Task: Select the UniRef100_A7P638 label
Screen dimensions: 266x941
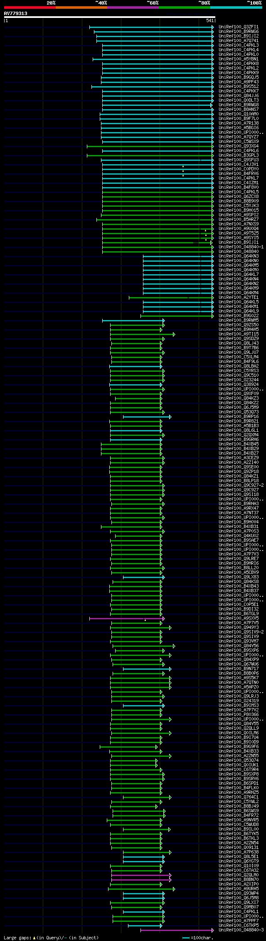Action: [239, 852]
